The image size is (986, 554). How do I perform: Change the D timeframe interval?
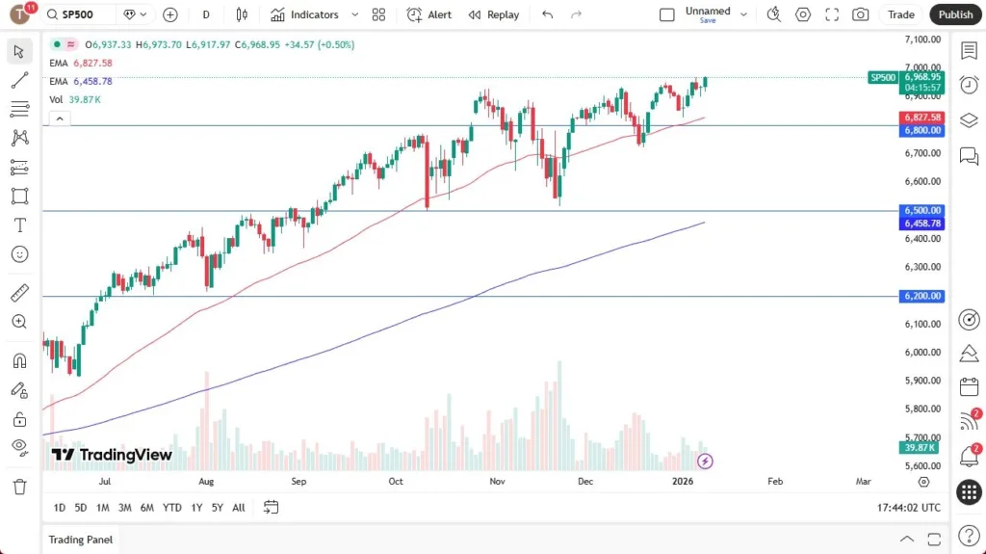206,14
